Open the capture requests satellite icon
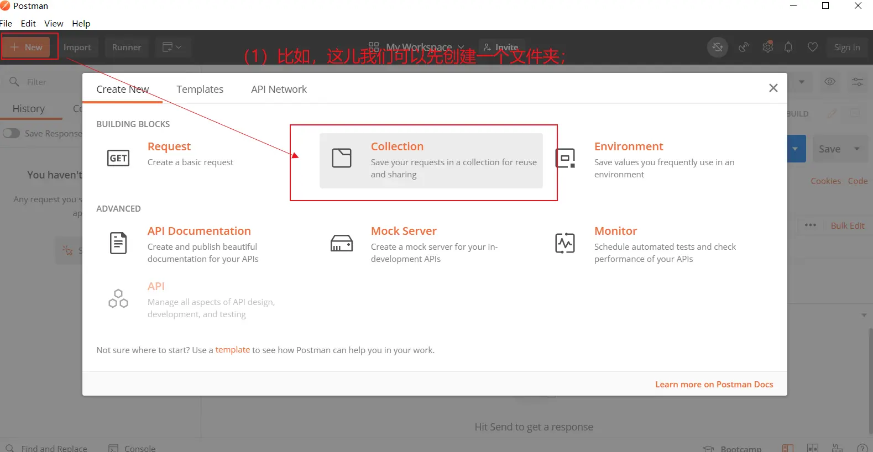873x452 pixels. click(x=744, y=48)
